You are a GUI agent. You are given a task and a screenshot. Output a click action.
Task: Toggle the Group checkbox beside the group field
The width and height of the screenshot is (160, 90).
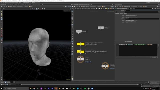click(x=117, y=12)
